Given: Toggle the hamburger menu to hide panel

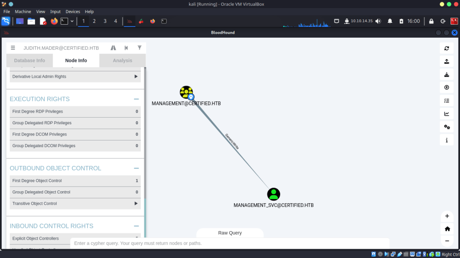Looking at the screenshot, I should coord(13,48).
